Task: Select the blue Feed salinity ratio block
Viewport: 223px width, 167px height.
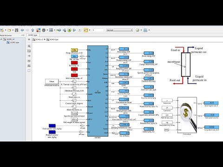Action: pos(52,126)
